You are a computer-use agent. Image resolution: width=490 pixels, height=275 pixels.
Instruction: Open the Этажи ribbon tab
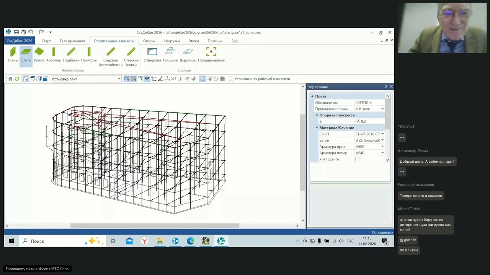point(194,41)
